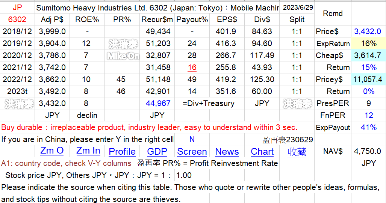This screenshot has width=386, height=203.
Task: Select the Payout% column header
Action: (x=192, y=19)
